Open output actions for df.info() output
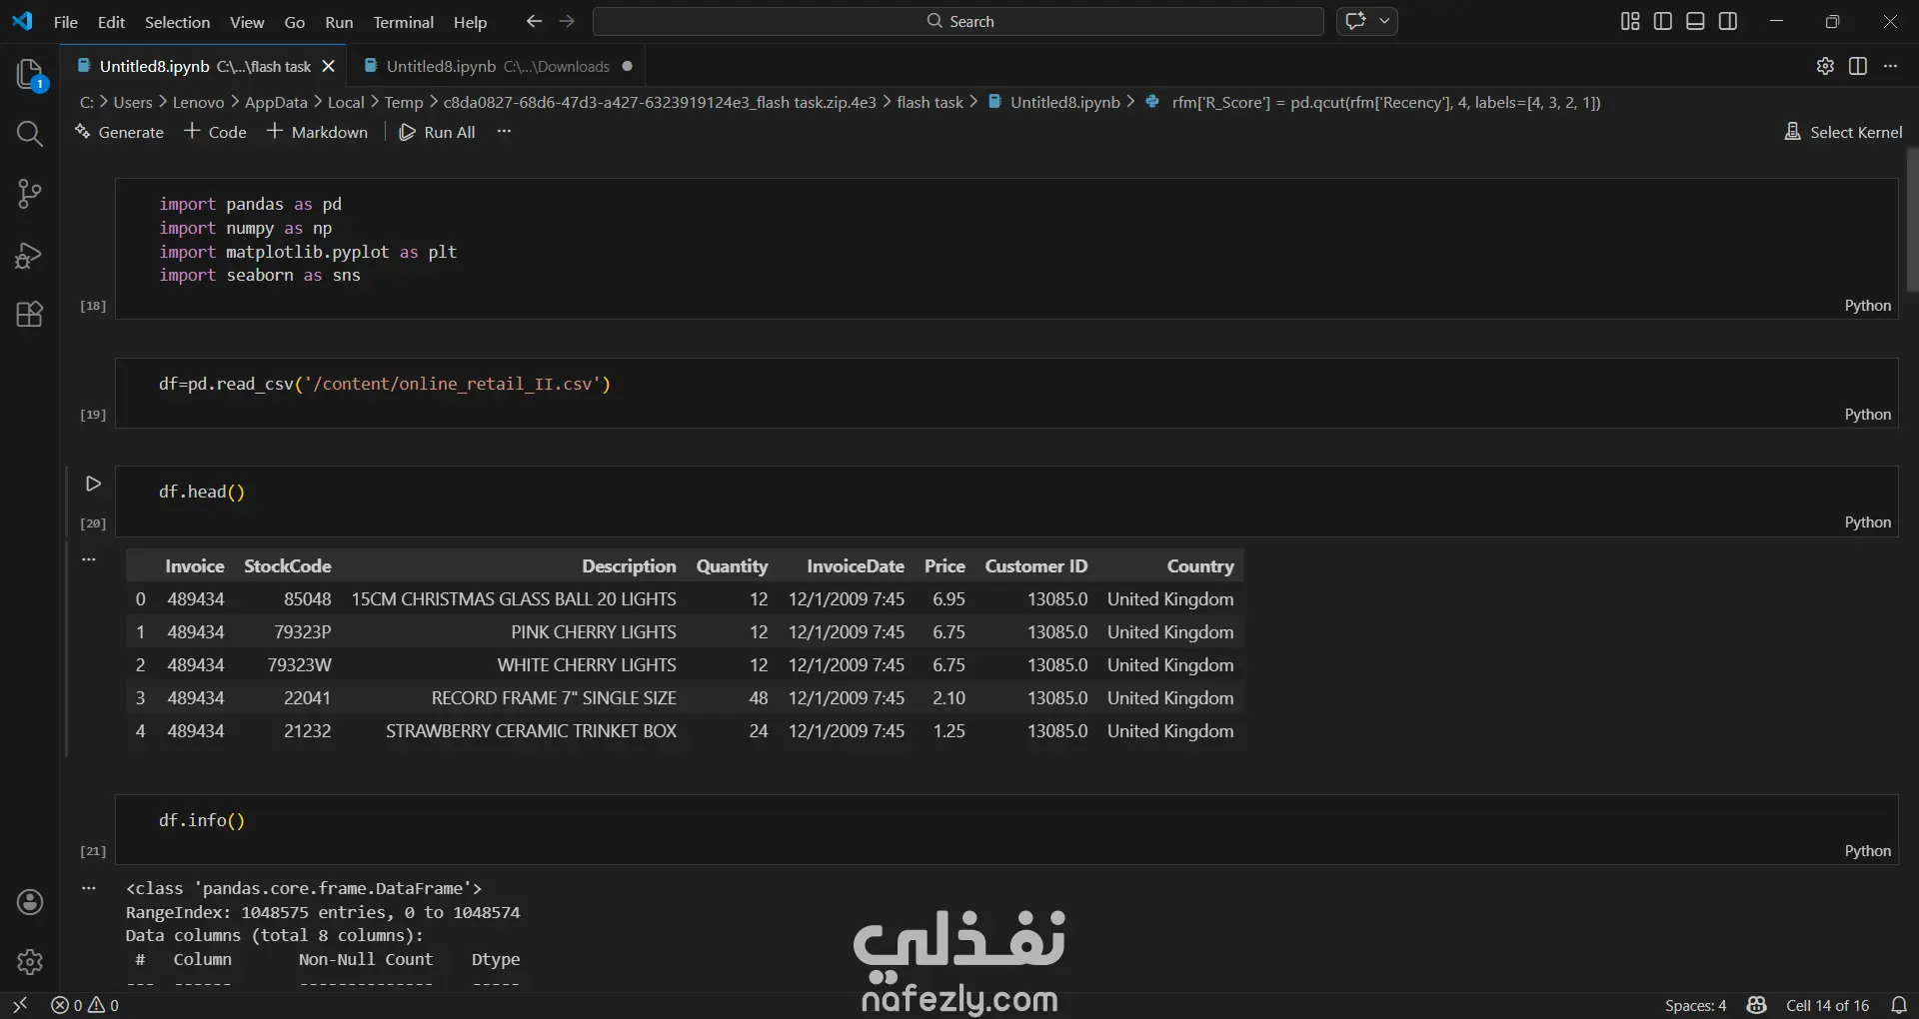The width and height of the screenshot is (1919, 1019). (89, 887)
